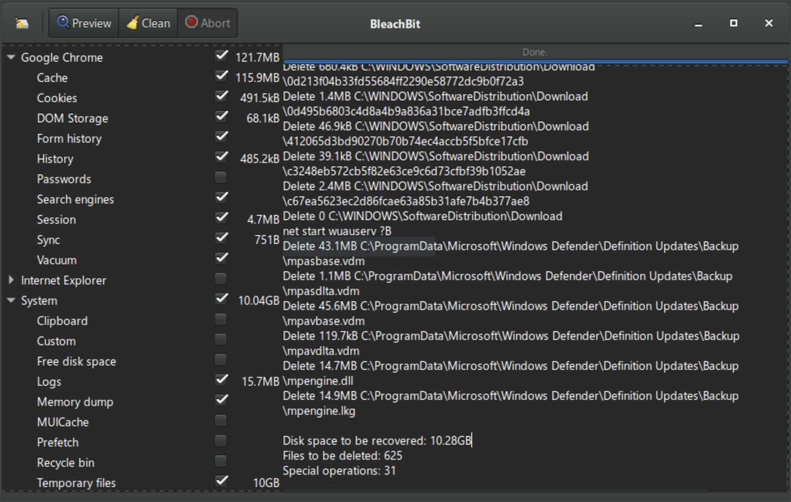Select the DOM Storage tree item
The width and height of the screenshot is (791, 502).
click(x=72, y=118)
